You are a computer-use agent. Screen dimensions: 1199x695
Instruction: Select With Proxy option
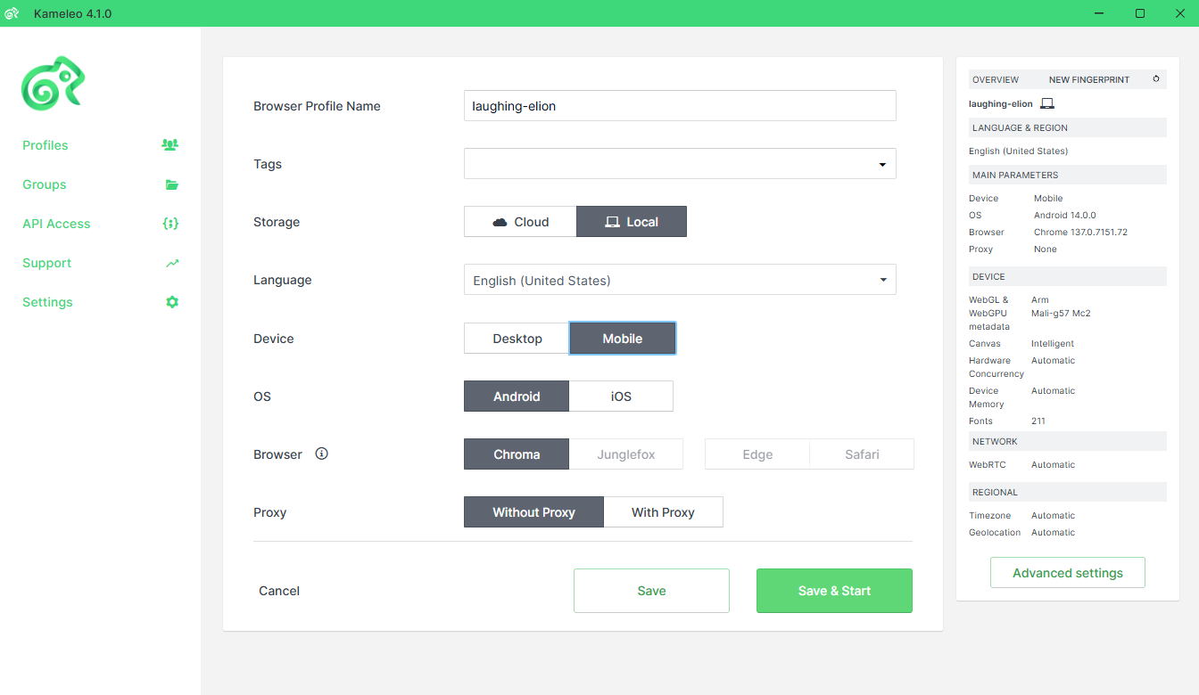coord(663,512)
